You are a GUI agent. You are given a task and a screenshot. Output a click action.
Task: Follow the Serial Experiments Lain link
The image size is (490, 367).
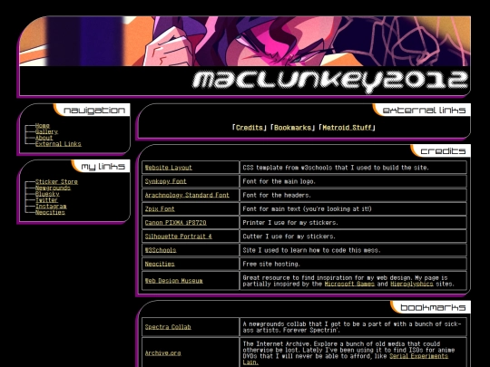click(418, 356)
